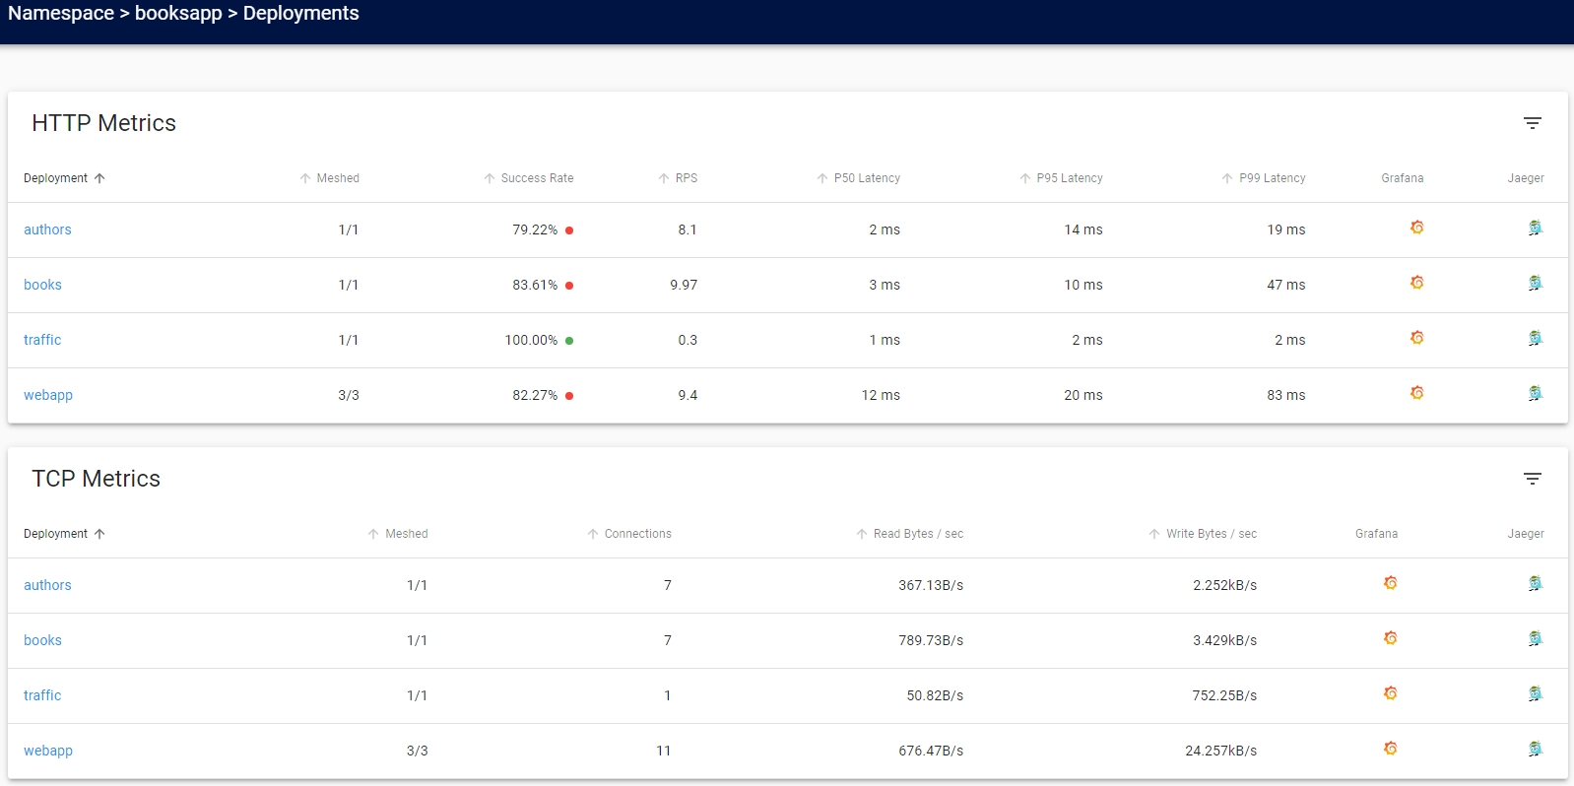Sort TCP table by Write Bytes / sec

(x=1211, y=534)
